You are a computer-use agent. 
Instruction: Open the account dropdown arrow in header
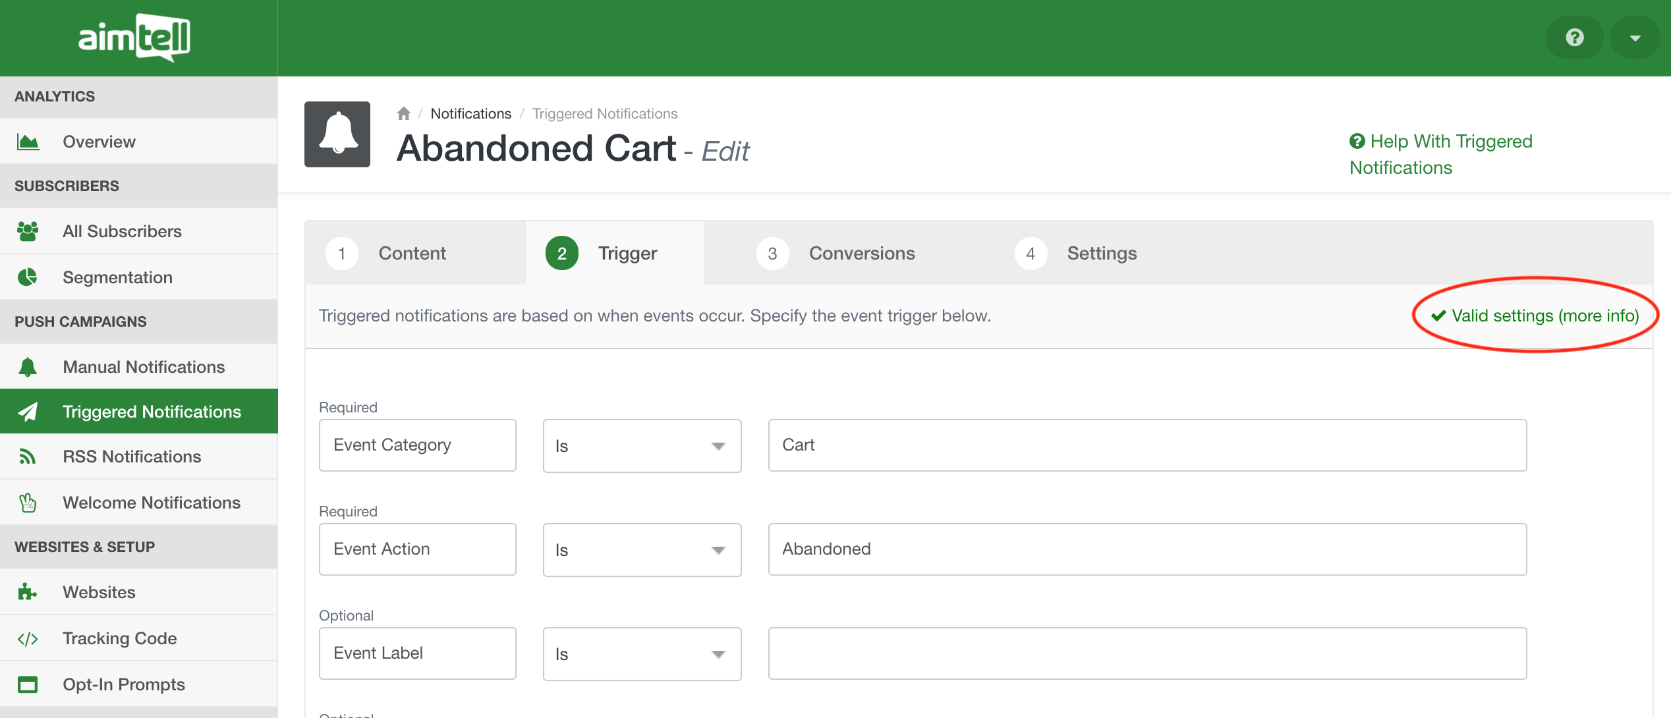pos(1635,38)
